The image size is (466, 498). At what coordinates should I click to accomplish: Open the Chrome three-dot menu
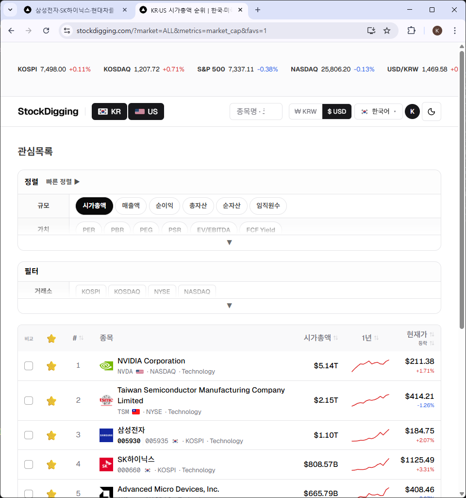point(454,31)
